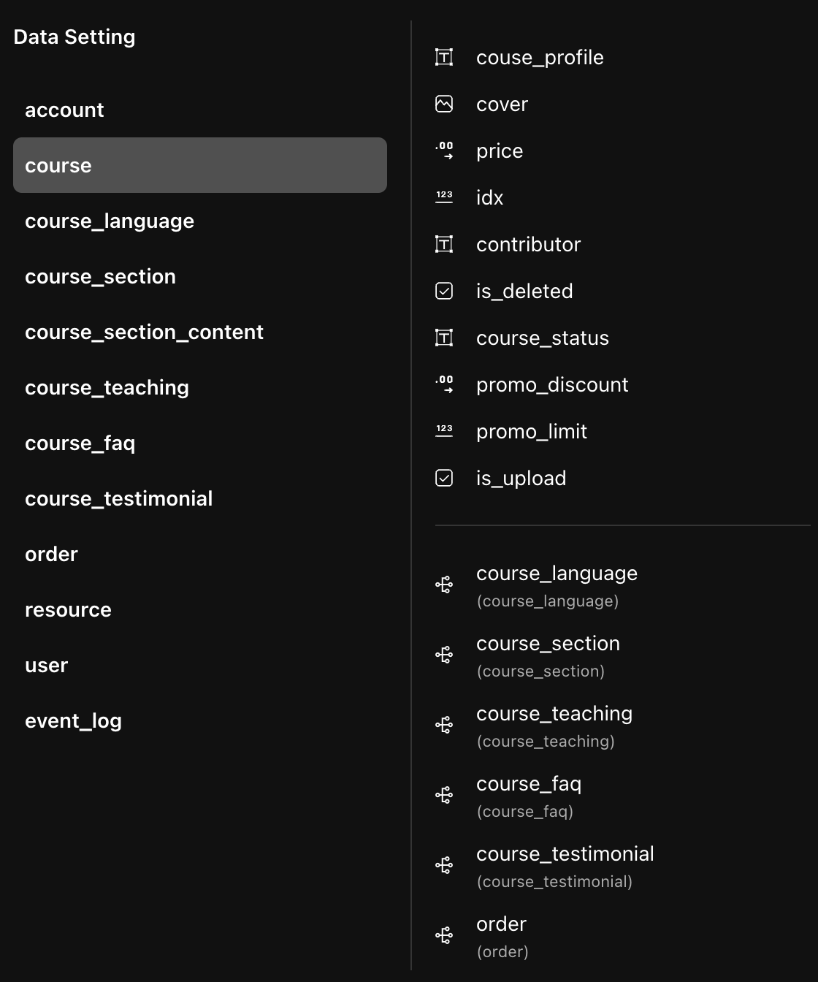Select the is_upload field
This screenshot has height=982, width=818.
pyautogui.click(x=521, y=479)
